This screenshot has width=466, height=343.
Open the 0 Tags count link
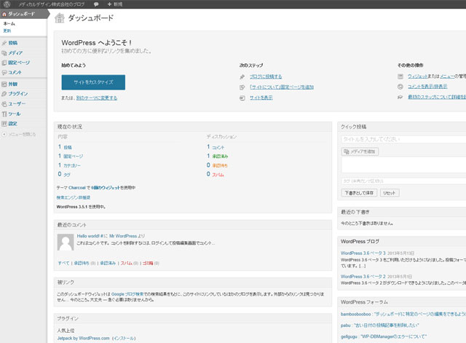[x=64, y=175]
